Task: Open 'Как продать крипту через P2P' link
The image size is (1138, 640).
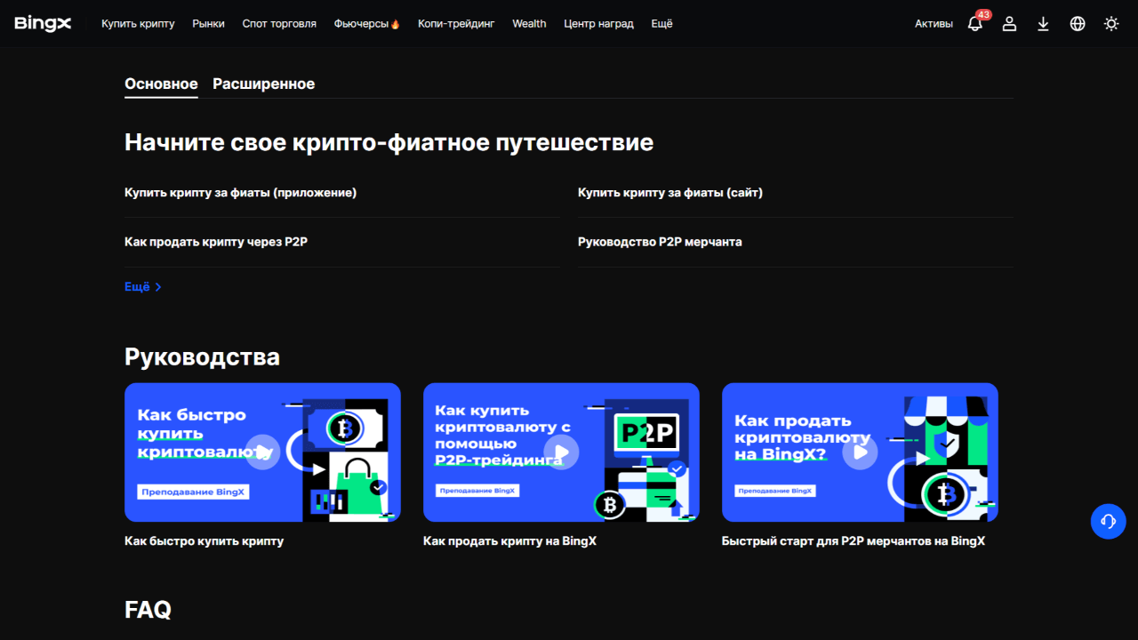Action: click(x=216, y=242)
